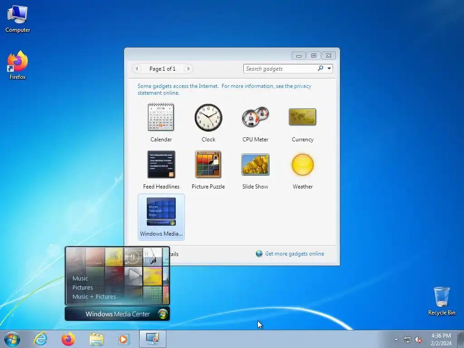This screenshot has height=348, width=464.
Task: Click the search magnifier icon
Action: (x=320, y=68)
